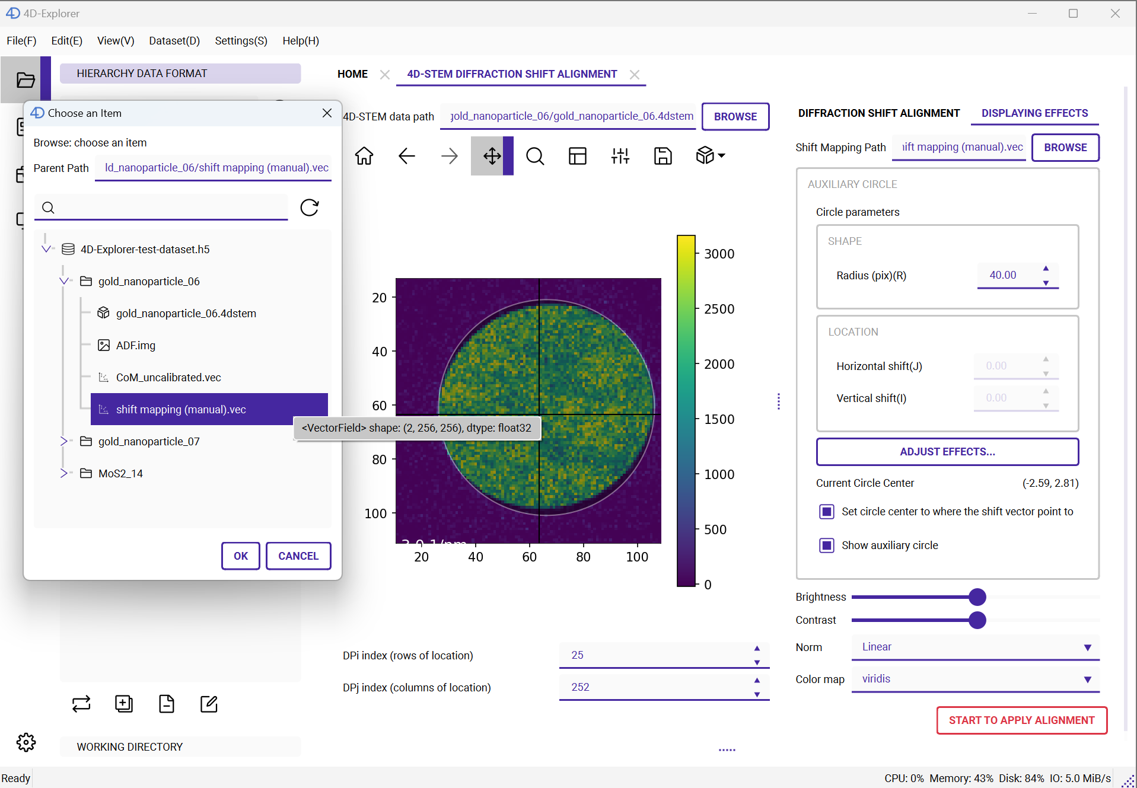The height and width of the screenshot is (788, 1137).
Task: Adjust the Brightness slider handle
Action: click(x=977, y=597)
